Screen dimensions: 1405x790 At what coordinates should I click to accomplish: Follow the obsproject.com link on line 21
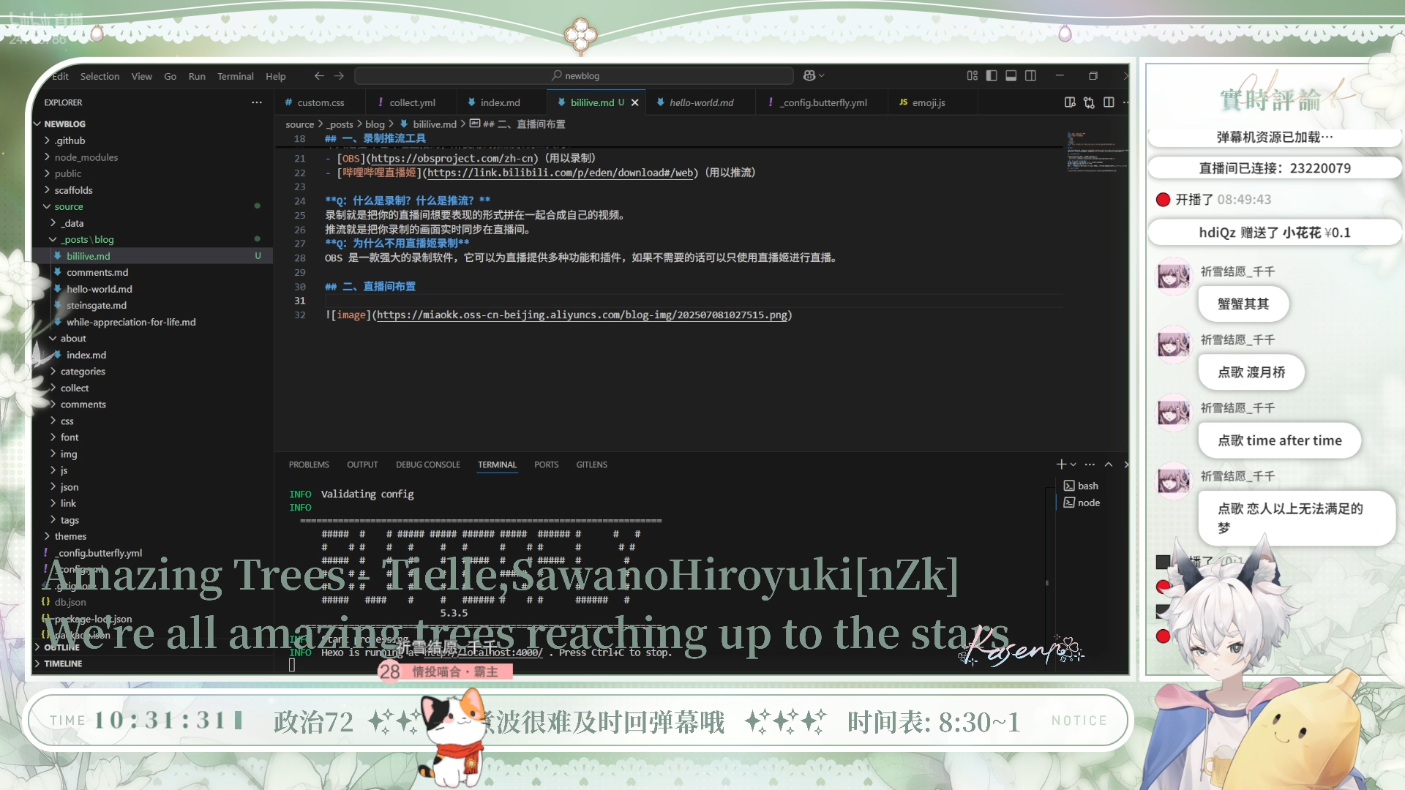coord(452,158)
